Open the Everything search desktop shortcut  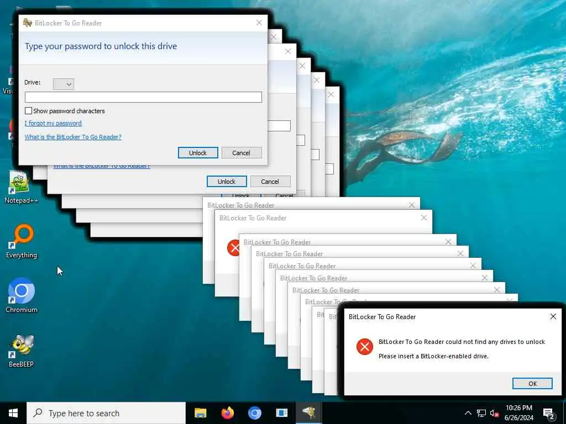tap(22, 242)
